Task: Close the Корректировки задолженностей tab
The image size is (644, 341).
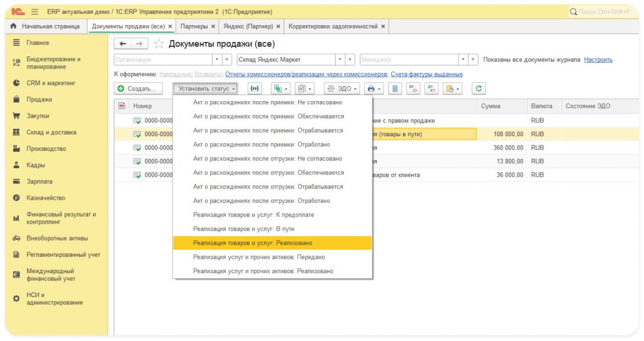Action: (x=383, y=26)
